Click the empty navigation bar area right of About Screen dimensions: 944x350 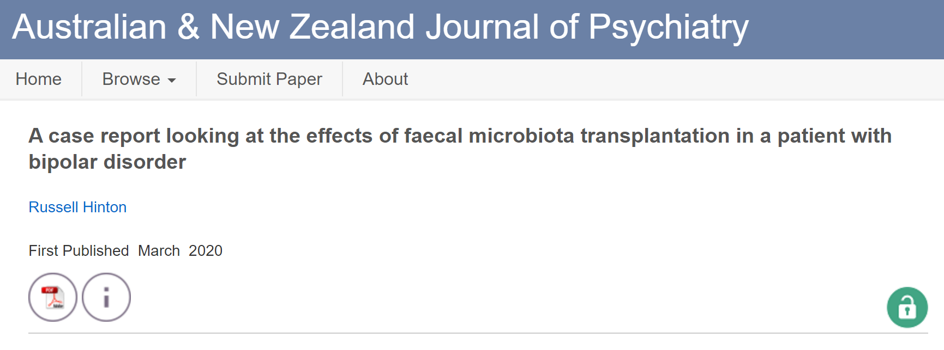(654, 79)
